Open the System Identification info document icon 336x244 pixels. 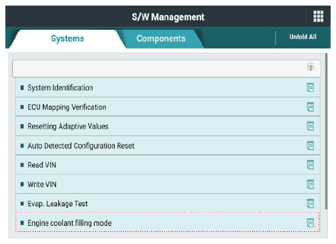pos(310,87)
